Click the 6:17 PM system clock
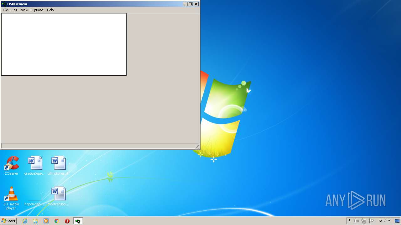This screenshot has width=401, height=225. tap(385, 221)
